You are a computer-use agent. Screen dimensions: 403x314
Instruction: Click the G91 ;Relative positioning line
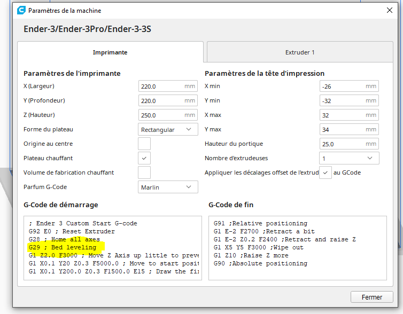tap(260, 223)
